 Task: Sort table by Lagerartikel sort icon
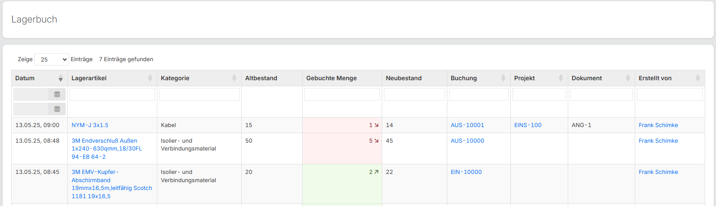pyautogui.click(x=150, y=78)
